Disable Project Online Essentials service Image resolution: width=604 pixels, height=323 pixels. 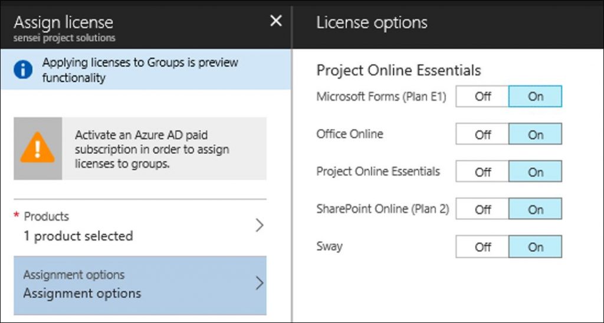tap(482, 171)
